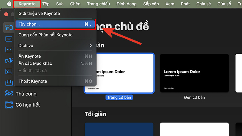
Task: Click the Đen cơ bản label
Action: click(x=194, y=97)
